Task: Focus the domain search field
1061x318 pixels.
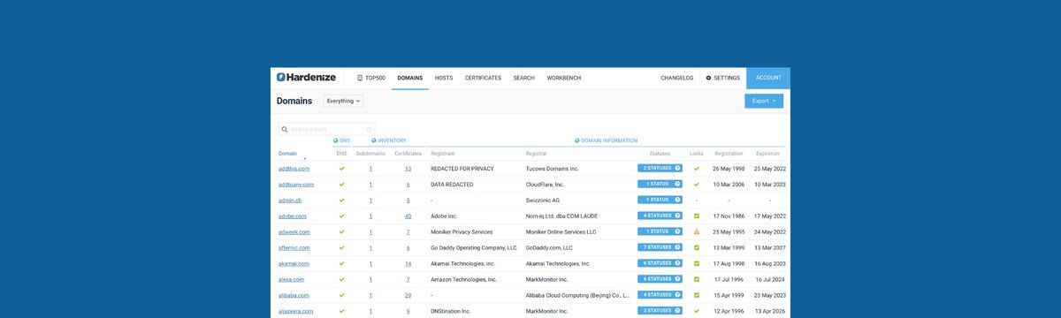Action: [x=326, y=129]
